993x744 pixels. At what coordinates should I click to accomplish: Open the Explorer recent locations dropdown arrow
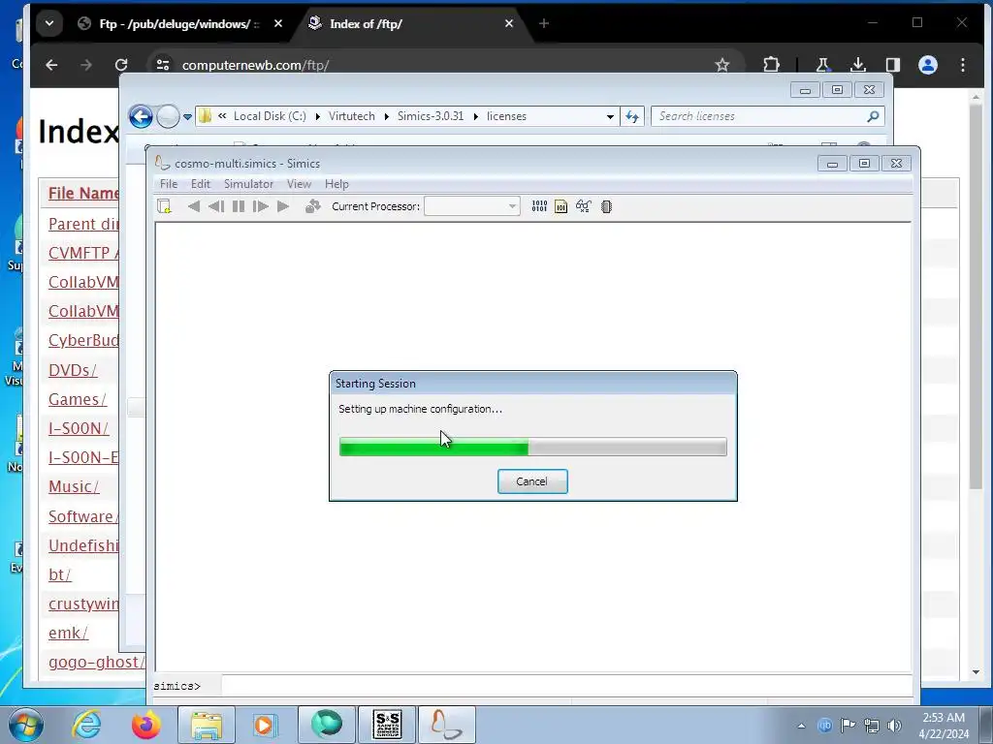pos(187,117)
